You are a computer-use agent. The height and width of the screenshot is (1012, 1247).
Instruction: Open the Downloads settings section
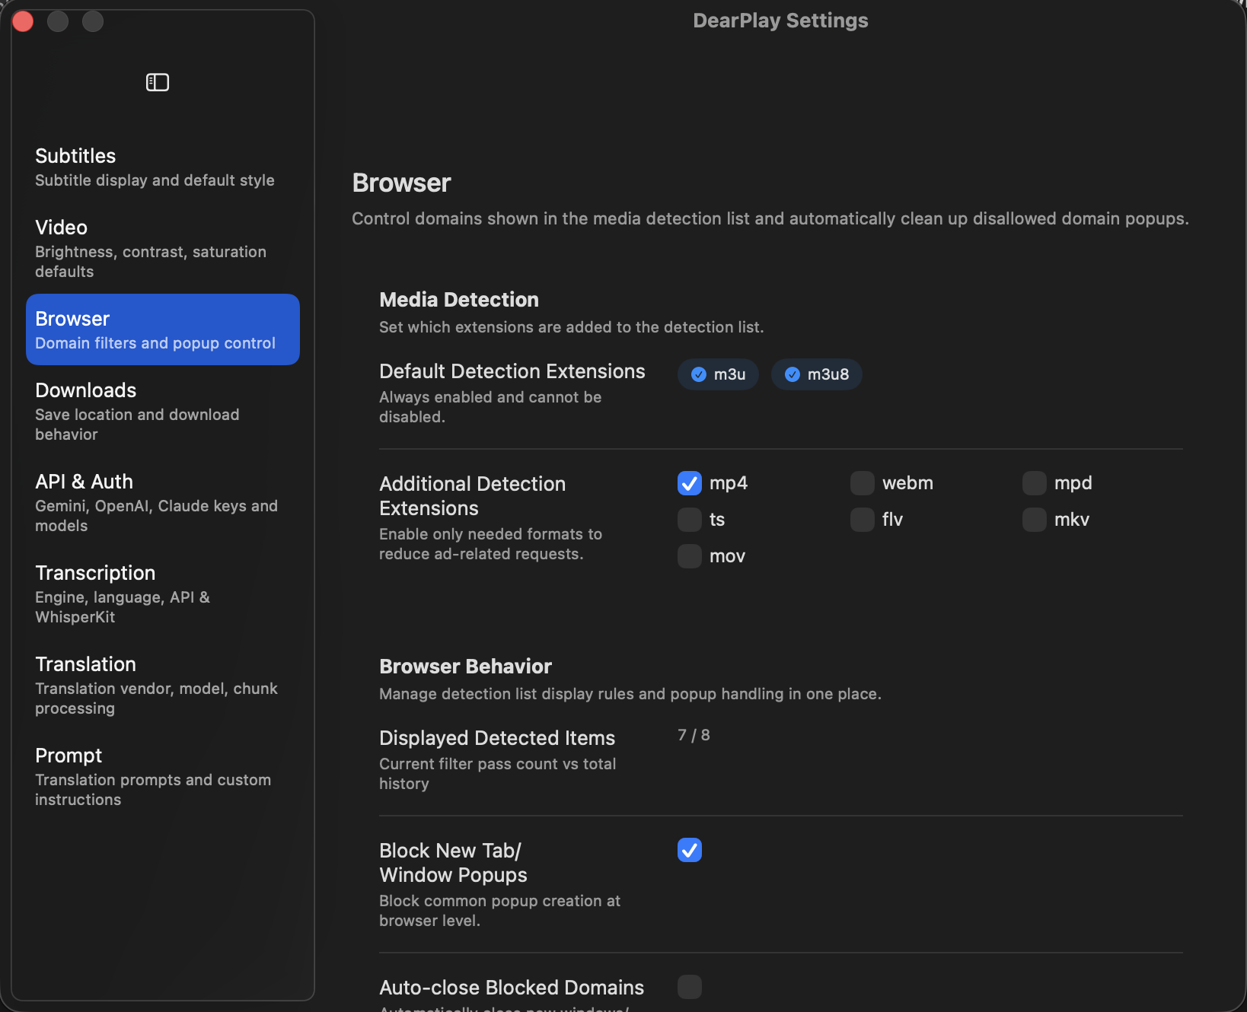pyautogui.click(x=163, y=411)
